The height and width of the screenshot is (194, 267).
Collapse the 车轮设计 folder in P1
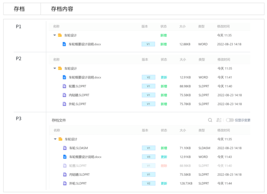(54, 35)
